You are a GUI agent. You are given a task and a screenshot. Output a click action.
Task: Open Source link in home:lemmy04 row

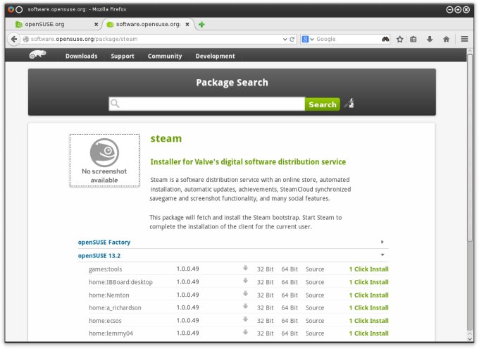click(x=315, y=333)
